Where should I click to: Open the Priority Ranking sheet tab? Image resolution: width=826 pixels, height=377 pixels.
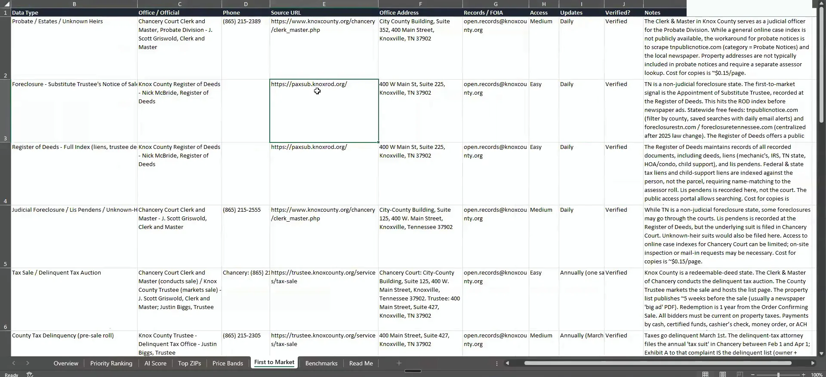point(111,363)
